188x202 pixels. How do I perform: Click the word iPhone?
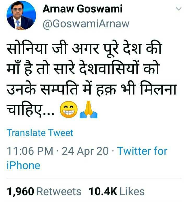click(23, 166)
